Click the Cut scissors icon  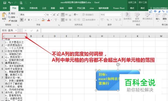9,13
